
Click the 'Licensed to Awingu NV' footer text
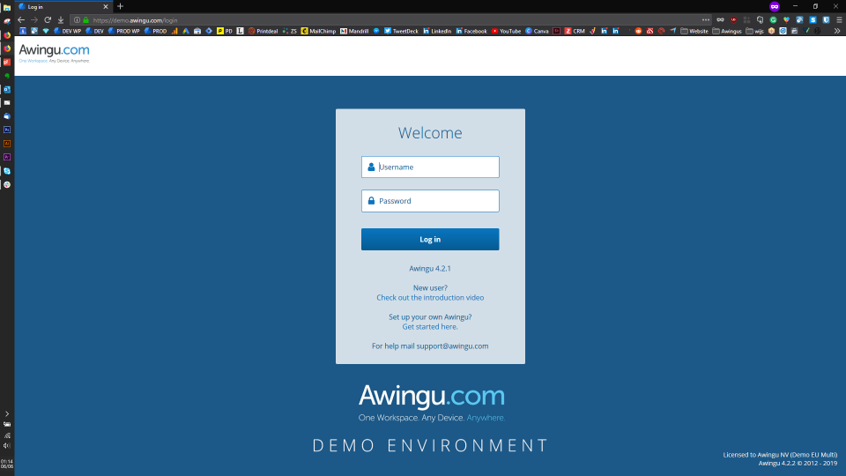tap(780, 455)
